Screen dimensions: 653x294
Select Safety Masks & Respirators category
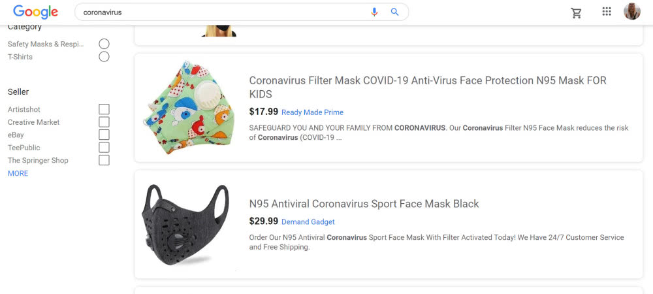click(x=104, y=44)
